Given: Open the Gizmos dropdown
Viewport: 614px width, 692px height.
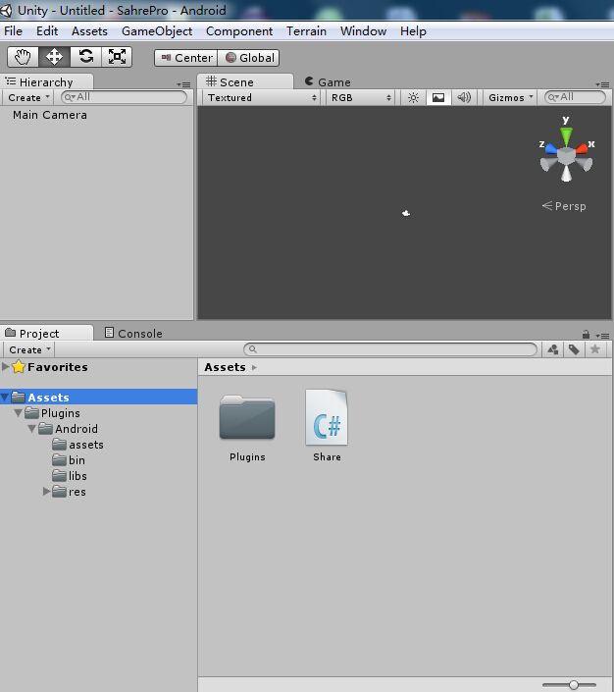Looking at the screenshot, I should click(510, 97).
